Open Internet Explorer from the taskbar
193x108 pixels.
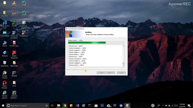coord(84,105)
